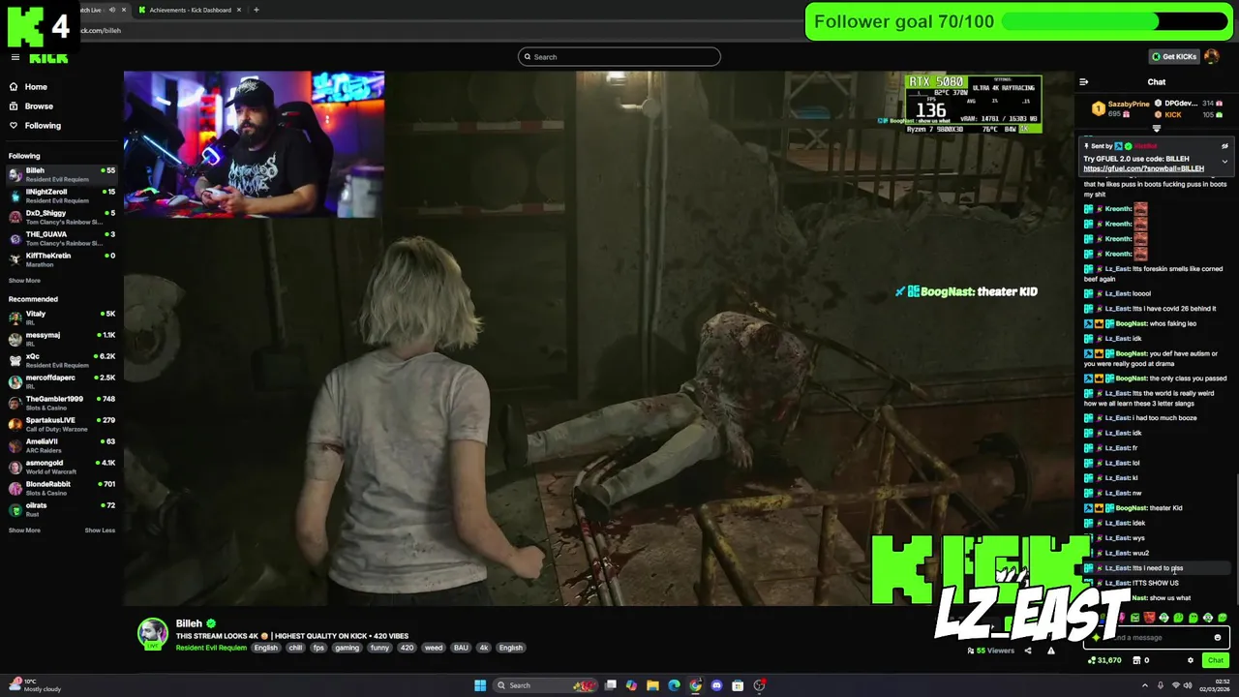Show Less recommended channels
Image resolution: width=1239 pixels, height=697 pixels.
click(100, 530)
